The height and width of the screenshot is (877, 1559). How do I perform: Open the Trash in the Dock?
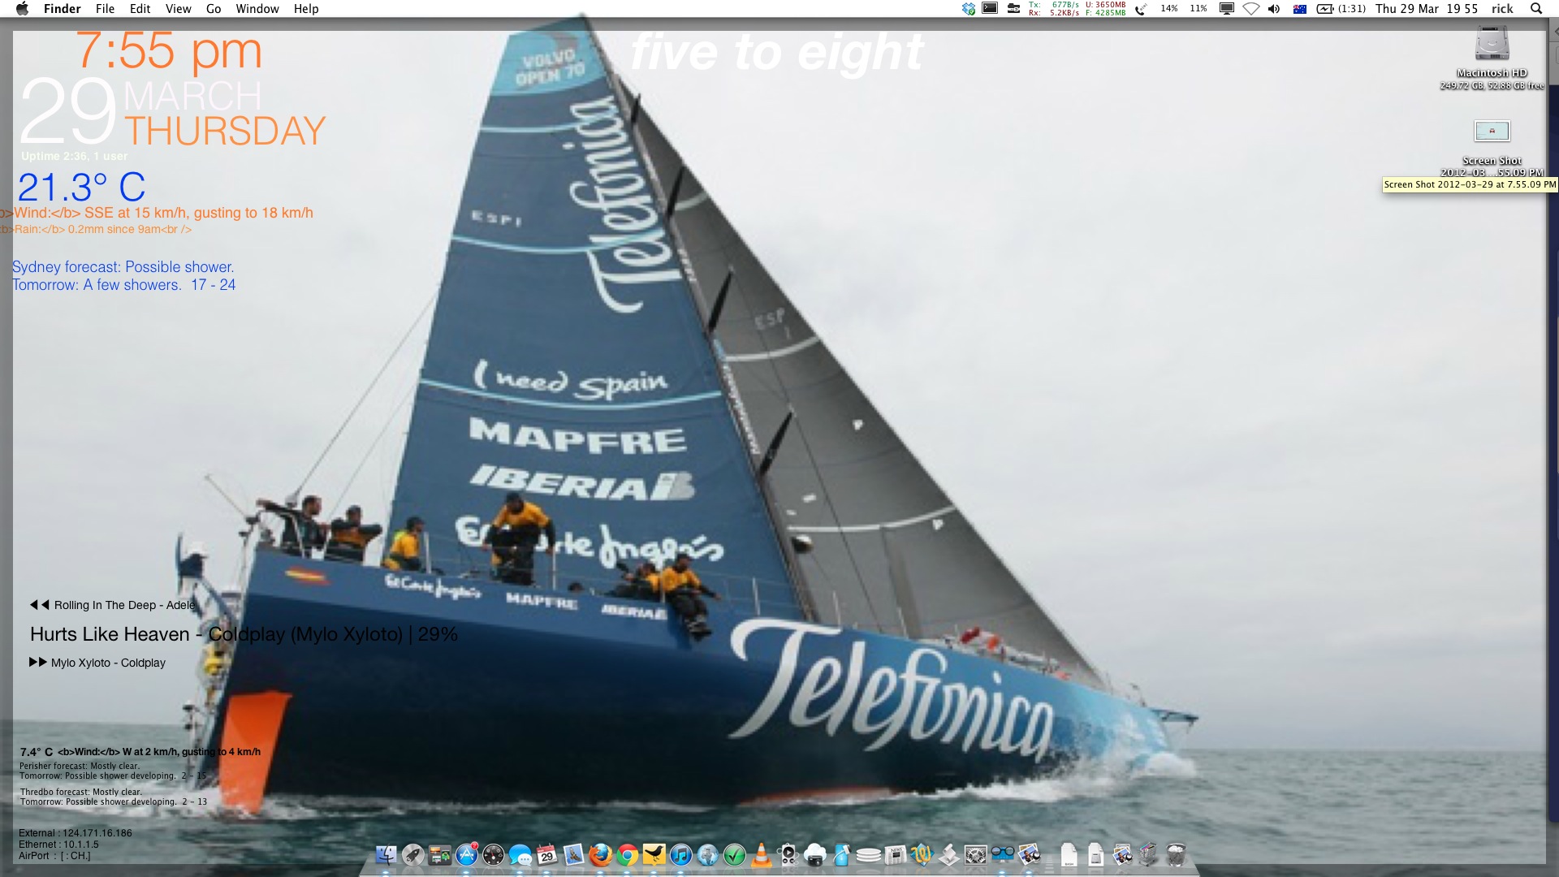tap(1176, 854)
